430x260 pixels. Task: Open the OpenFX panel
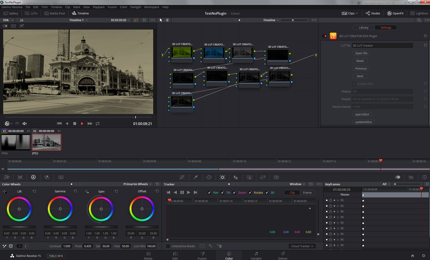point(395,13)
